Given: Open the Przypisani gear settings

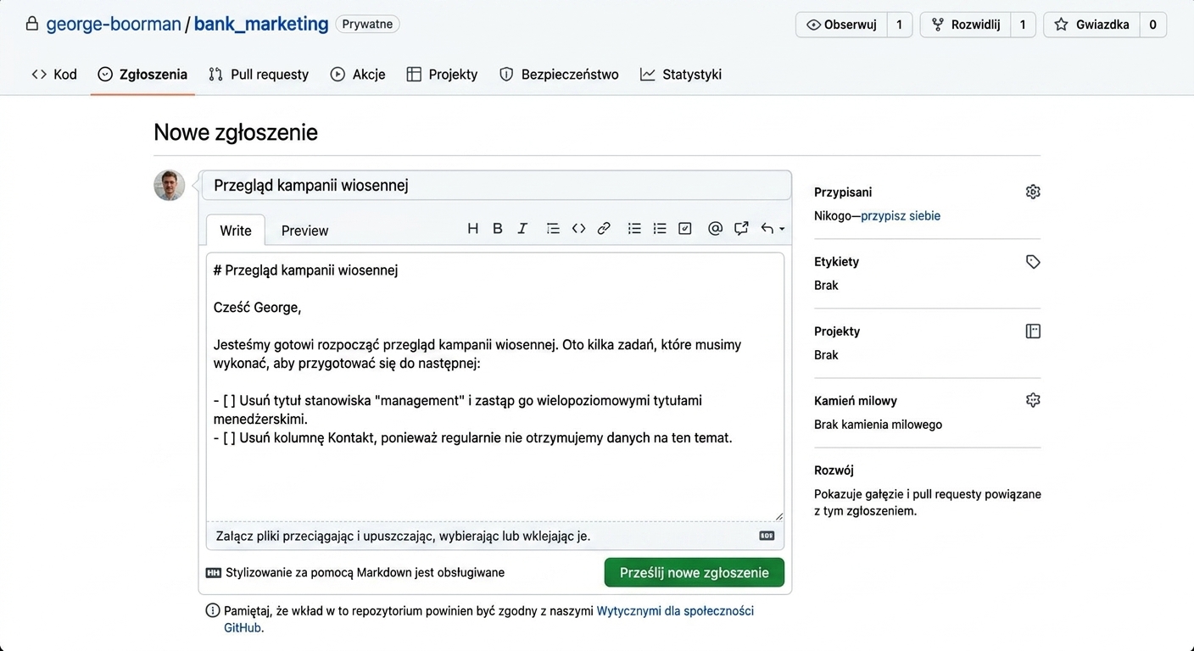Looking at the screenshot, I should pyautogui.click(x=1033, y=192).
